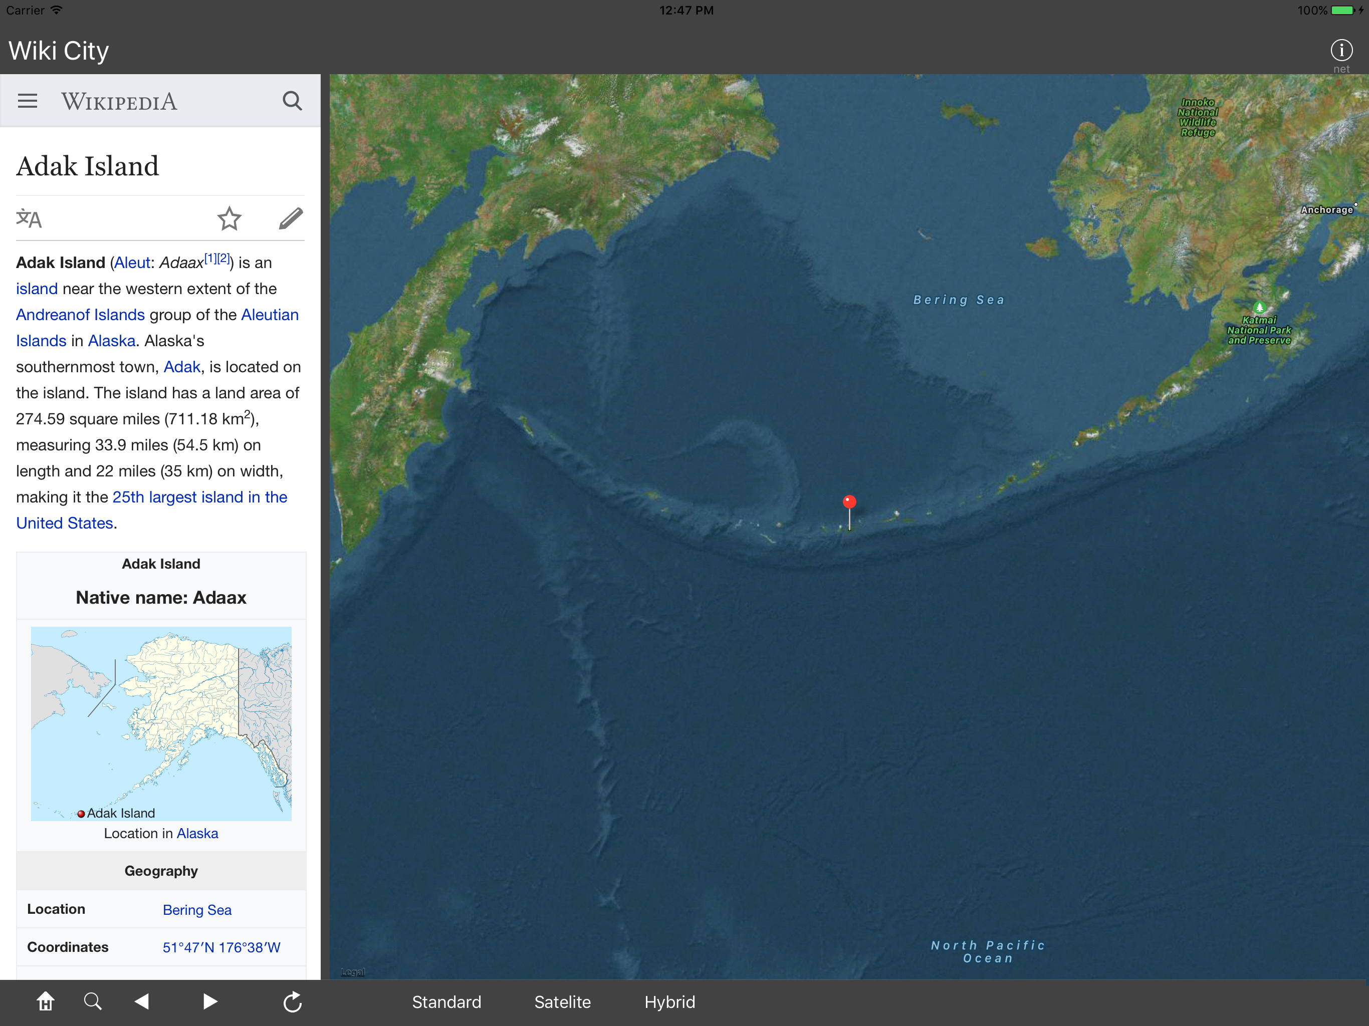Open the Wikipedia hamburger menu
The image size is (1369, 1026).
tap(27, 101)
